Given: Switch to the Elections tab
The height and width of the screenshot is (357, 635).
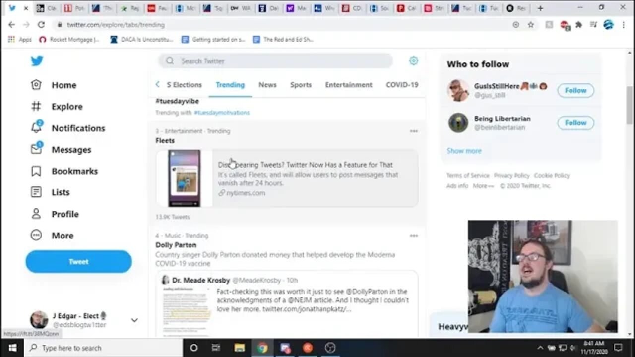Looking at the screenshot, I should (184, 85).
